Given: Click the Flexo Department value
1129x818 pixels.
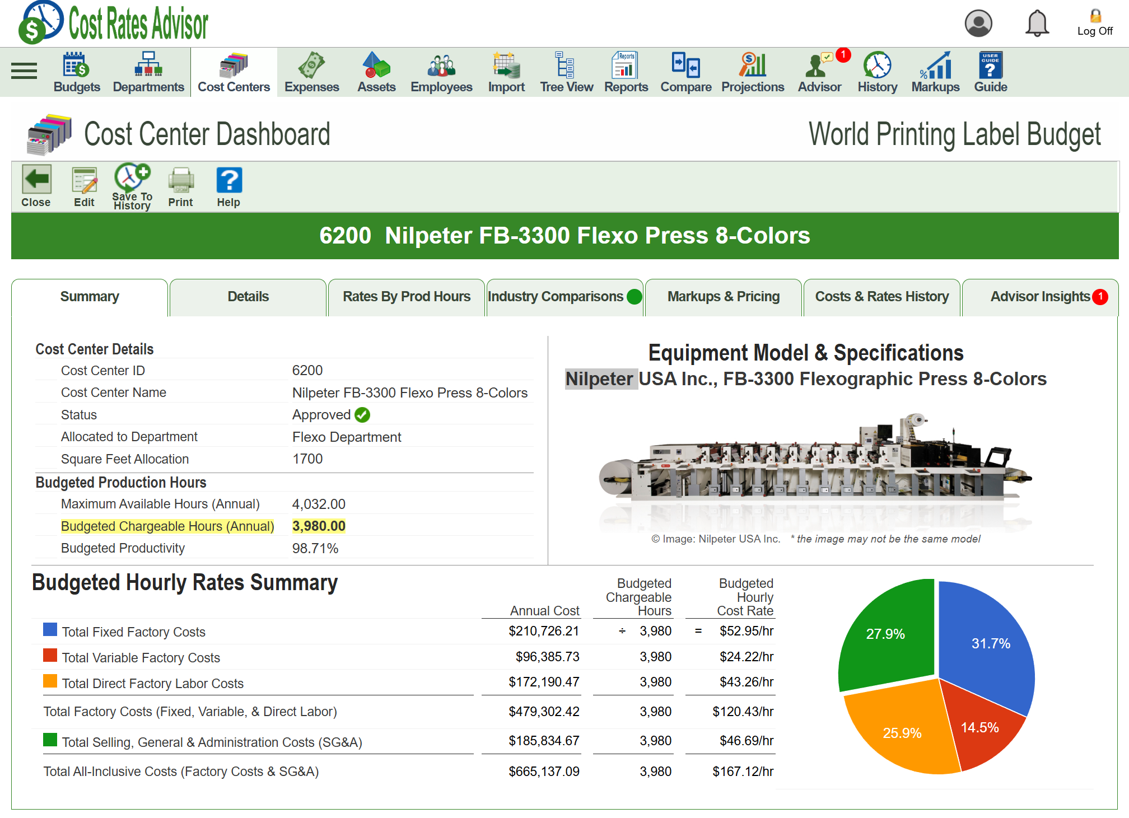Looking at the screenshot, I should pyautogui.click(x=347, y=437).
